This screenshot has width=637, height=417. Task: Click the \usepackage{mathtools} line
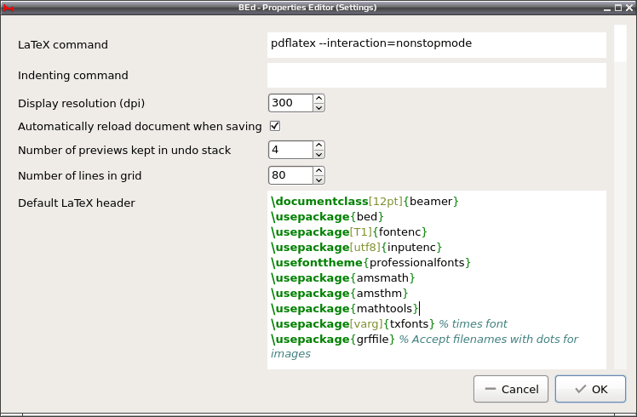345,309
